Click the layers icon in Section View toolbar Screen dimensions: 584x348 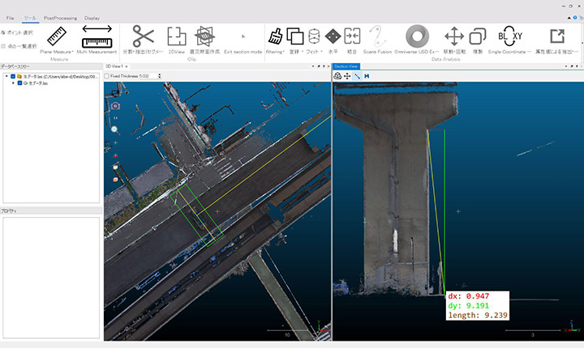click(x=337, y=76)
